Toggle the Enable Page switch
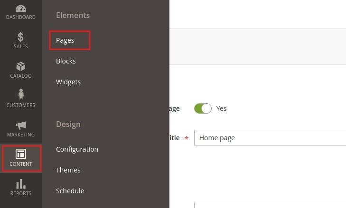 (203, 109)
